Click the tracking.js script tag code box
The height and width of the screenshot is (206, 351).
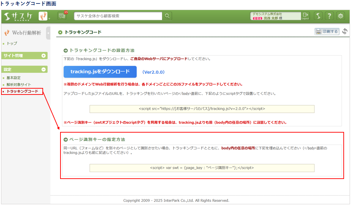coord(202,109)
